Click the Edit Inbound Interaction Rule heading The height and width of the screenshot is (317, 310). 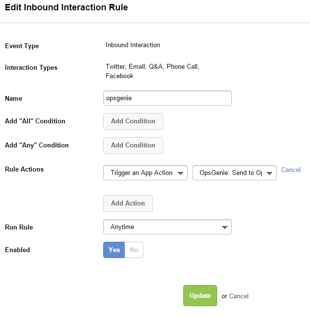tap(66, 8)
